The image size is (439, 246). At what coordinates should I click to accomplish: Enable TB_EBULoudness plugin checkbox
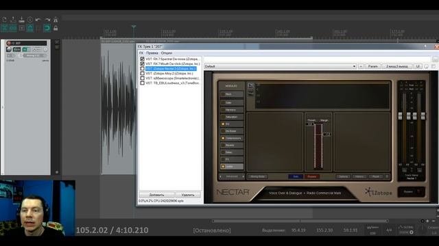[x=142, y=83]
